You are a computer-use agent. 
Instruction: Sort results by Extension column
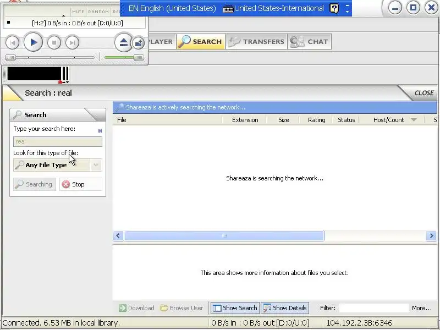[245, 120]
